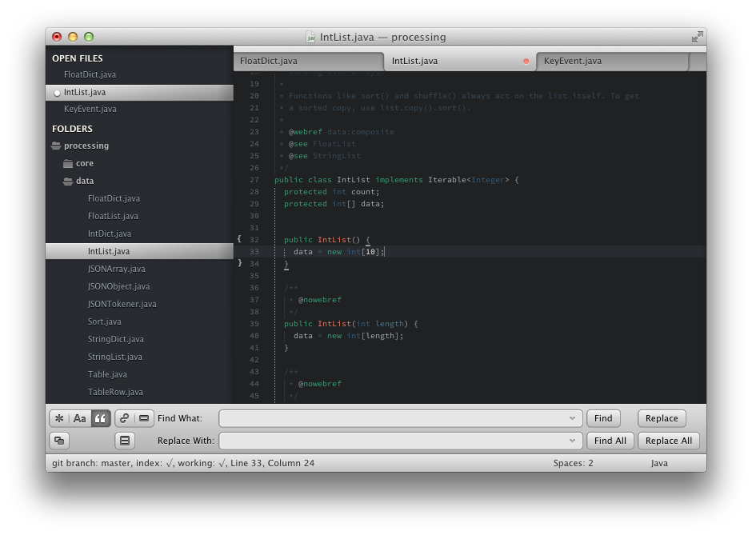The width and height of the screenshot is (752, 535).
Task: Click the Replace button
Action: point(662,418)
